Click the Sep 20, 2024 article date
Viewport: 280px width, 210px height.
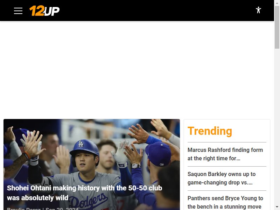click(62, 209)
